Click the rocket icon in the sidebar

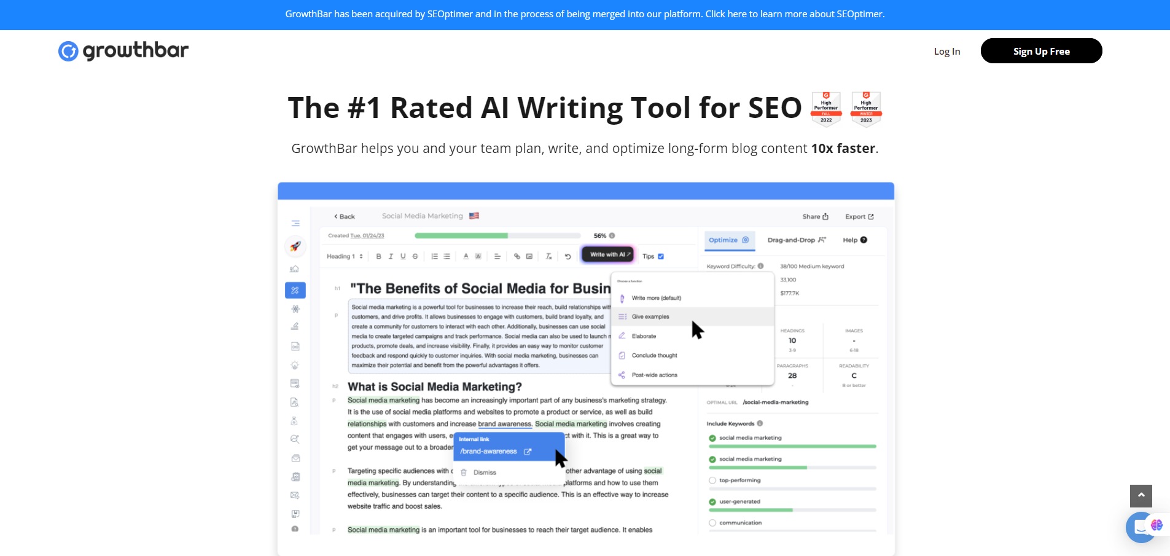tap(295, 246)
